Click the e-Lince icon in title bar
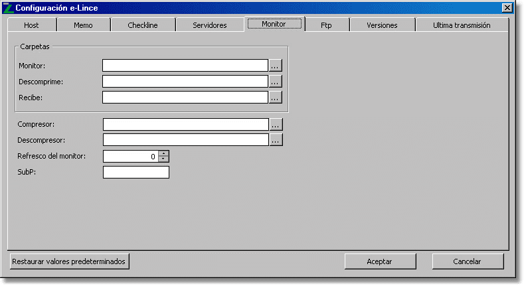 pos(8,8)
